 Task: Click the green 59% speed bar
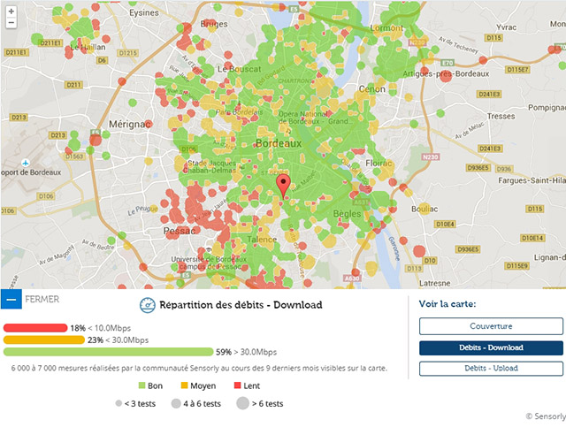tap(108, 352)
